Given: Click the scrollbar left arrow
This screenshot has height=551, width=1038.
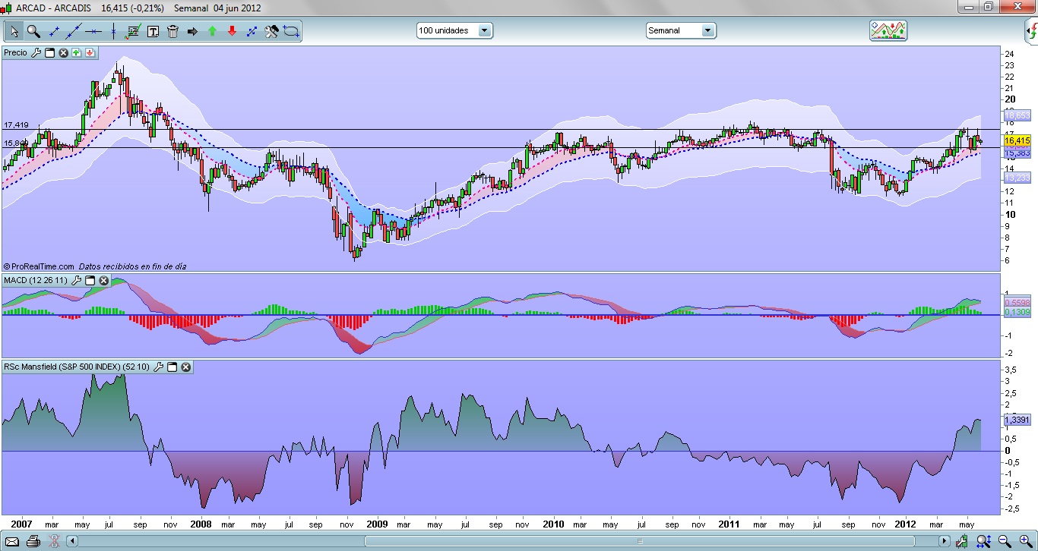Looking at the screenshot, I should 73,542.
